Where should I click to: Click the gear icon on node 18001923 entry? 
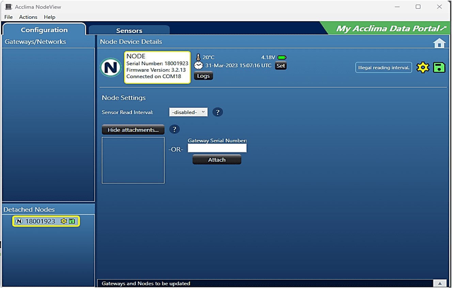tap(63, 221)
